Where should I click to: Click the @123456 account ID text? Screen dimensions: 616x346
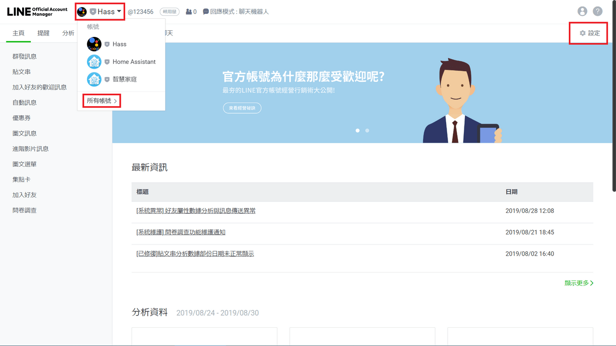(141, 12)
